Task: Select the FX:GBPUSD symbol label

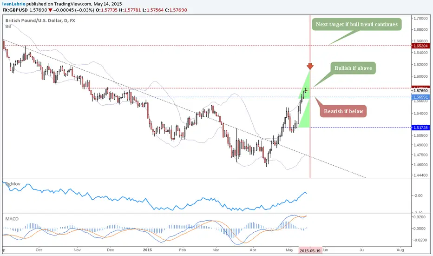Action: coord(15,10)
